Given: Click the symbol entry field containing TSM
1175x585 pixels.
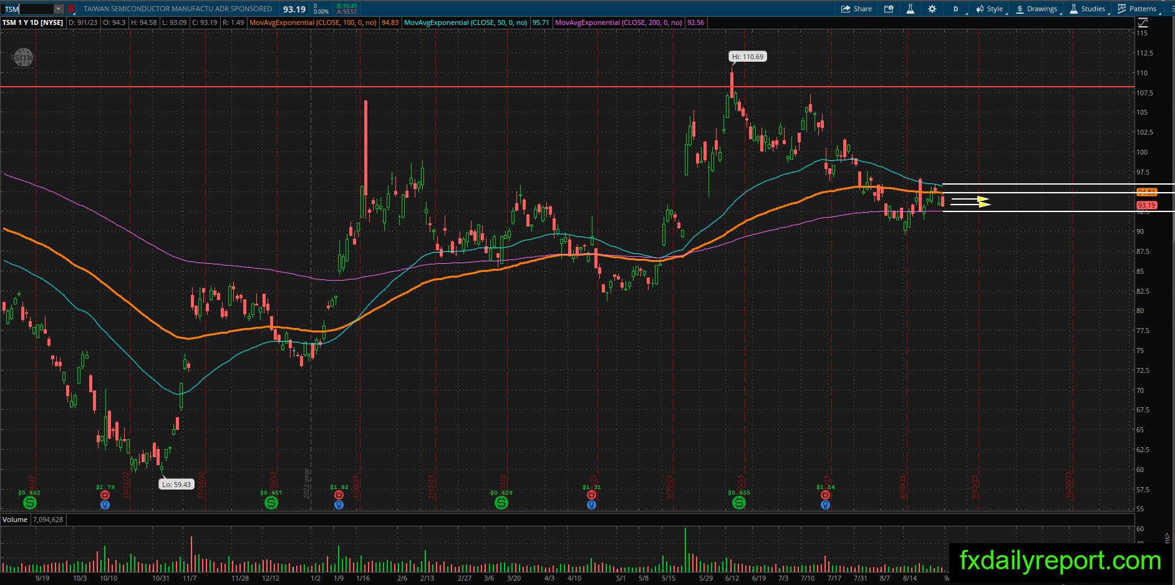Looking at the screenshot, I should (28, 9).
